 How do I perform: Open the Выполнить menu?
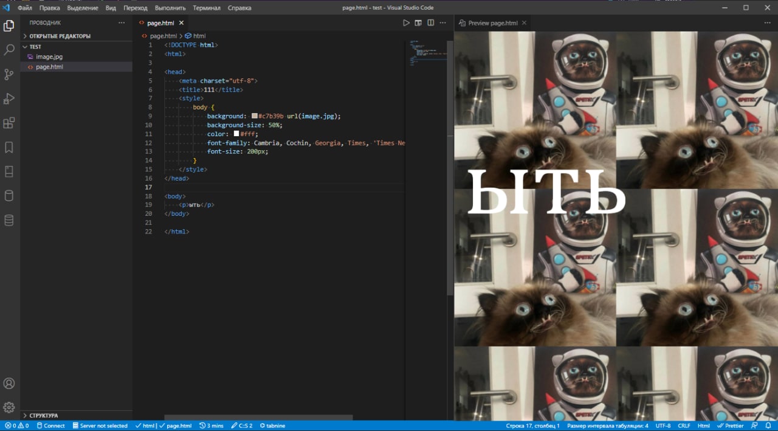[x=170, y=8]
